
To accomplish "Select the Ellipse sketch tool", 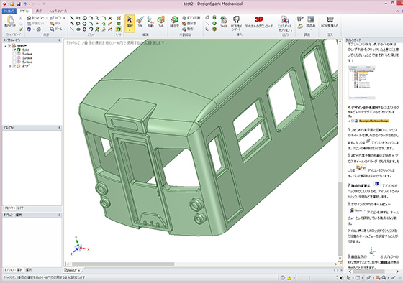I will click(78, 29).
